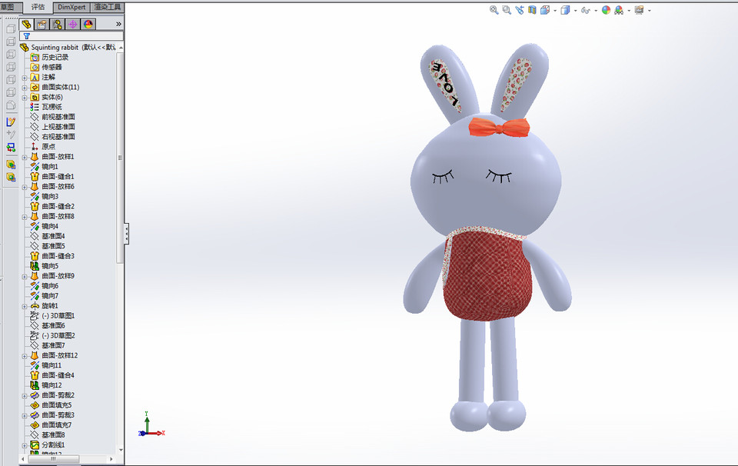Select the Zoom to Area tool

pyautogui.click(x=505, y=11)
